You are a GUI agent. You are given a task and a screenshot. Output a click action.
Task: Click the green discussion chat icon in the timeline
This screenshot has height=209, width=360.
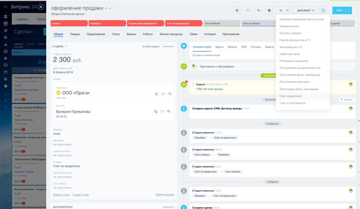click(x=184, y=67)
